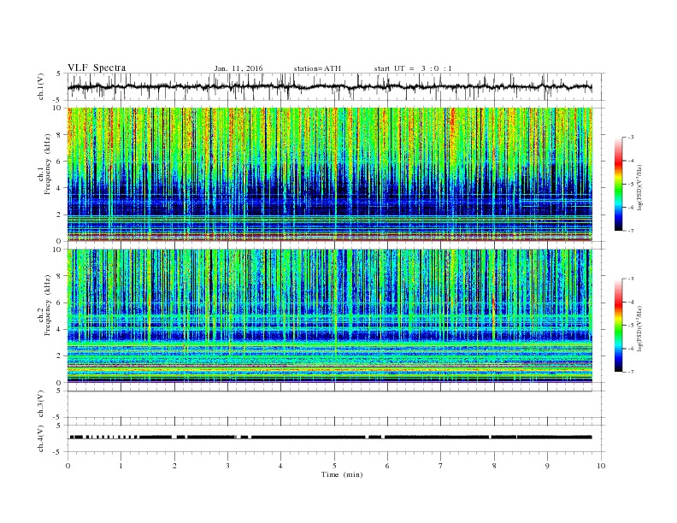Click time axis tick label "4"

pyautogui.click(x=280, y=466)
